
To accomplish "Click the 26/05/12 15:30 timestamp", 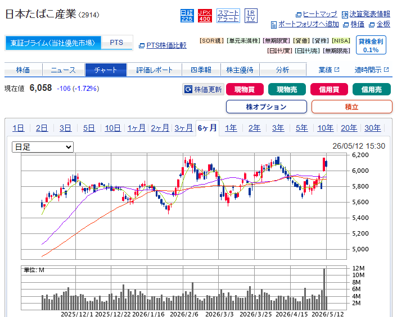I will [359, 146].
